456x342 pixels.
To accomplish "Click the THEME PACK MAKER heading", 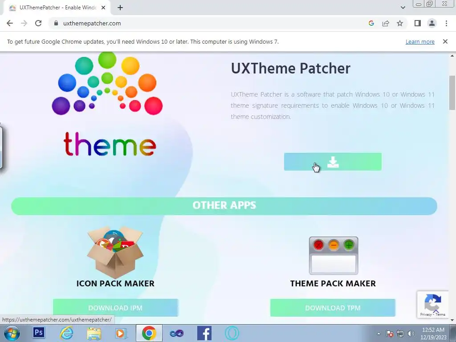I will pos(333,283).
